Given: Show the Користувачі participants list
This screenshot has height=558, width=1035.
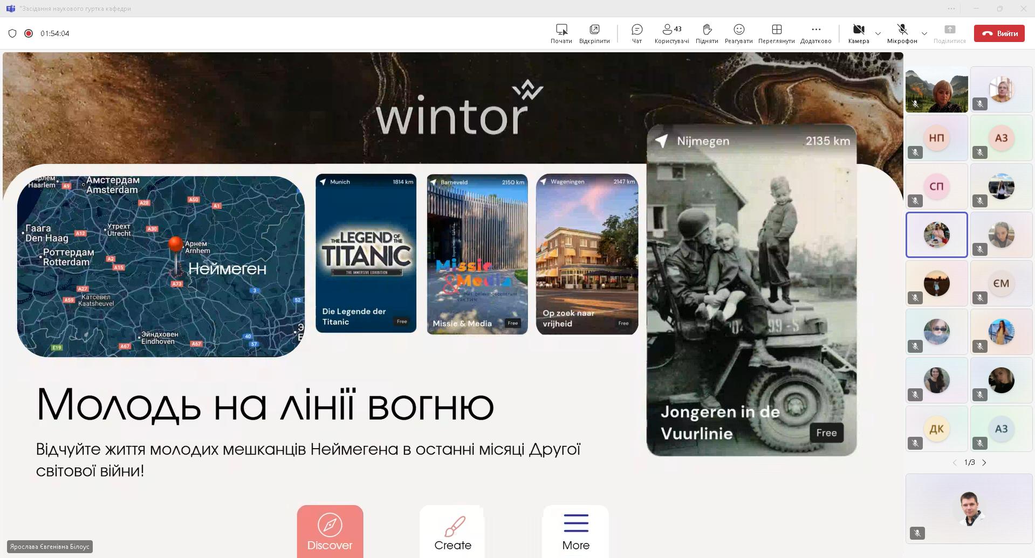Looking at the screenshot, I should pos(671,33).
